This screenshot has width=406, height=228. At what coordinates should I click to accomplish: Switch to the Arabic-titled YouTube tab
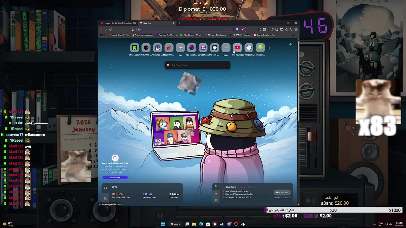pyautogui.click(x=118, y=23)
